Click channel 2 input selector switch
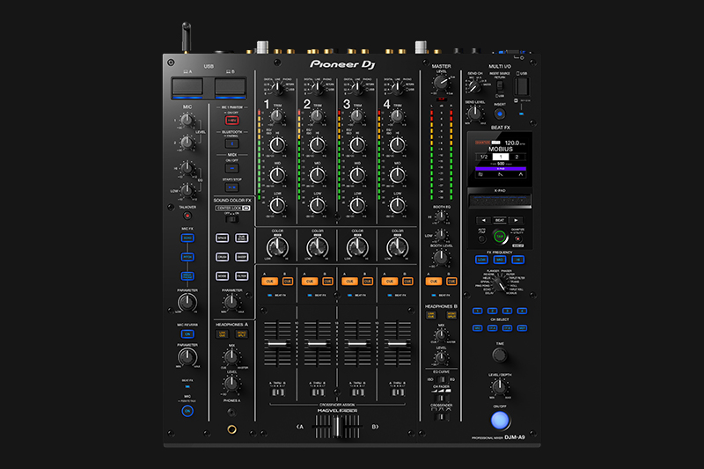Screen dimensions: 704x469 318,88
